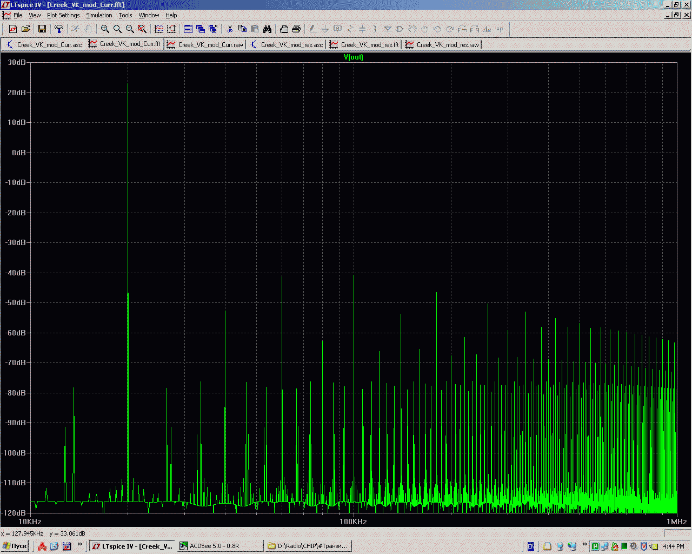Click the 0dB y-axis label
Viewport: 692px width, 554px height.
point(19,153)
